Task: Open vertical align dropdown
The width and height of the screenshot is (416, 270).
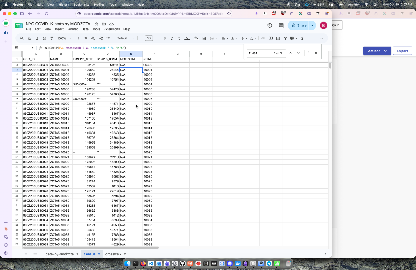Action: coord(234,38)
